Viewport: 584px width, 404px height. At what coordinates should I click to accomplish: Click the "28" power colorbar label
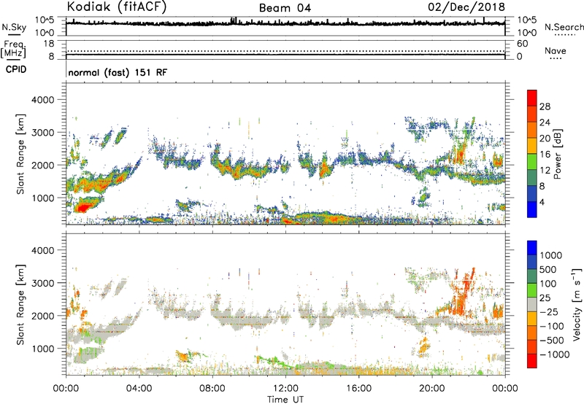tap(545, 106)
